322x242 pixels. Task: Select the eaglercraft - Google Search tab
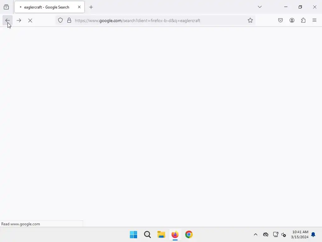[49, 7]
